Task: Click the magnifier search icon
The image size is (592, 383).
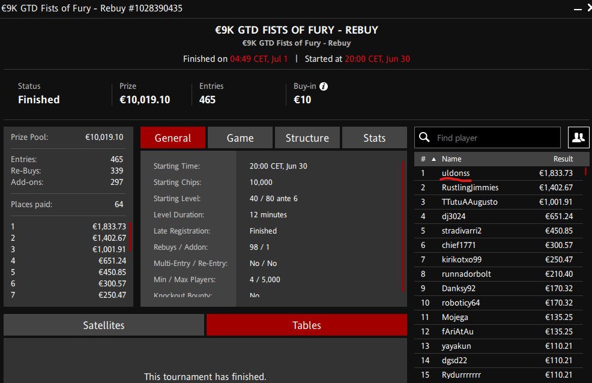Action: tap(424, 137)
